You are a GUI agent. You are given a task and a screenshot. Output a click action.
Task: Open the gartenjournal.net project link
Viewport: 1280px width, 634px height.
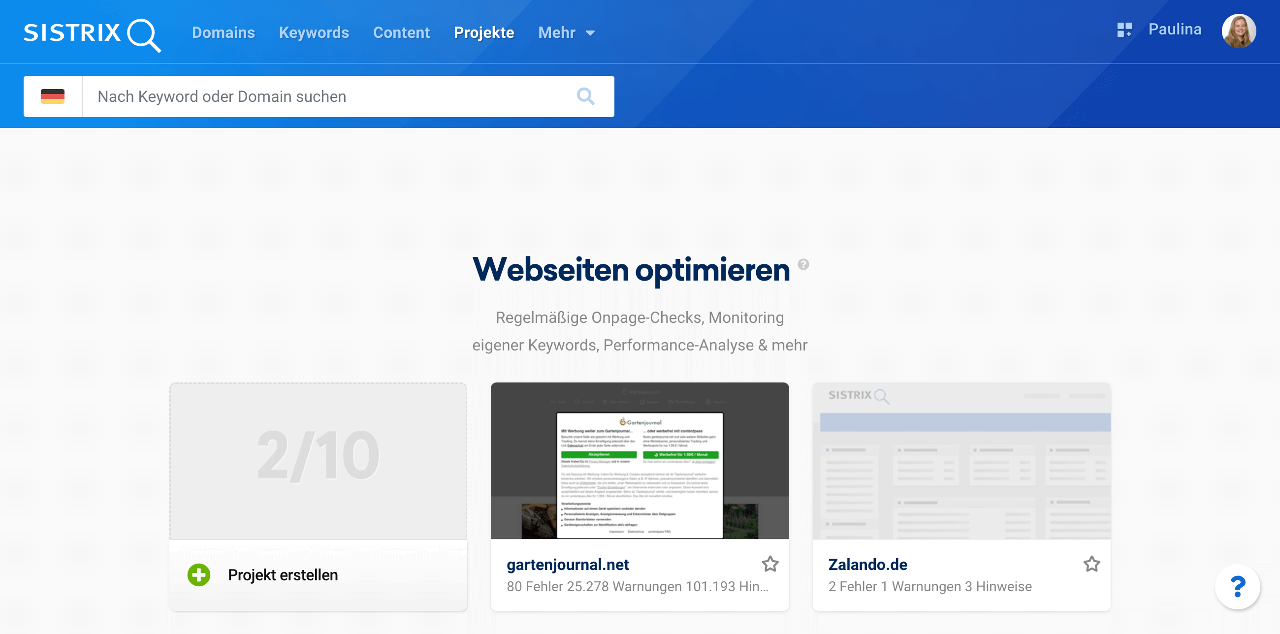[568, 565]
